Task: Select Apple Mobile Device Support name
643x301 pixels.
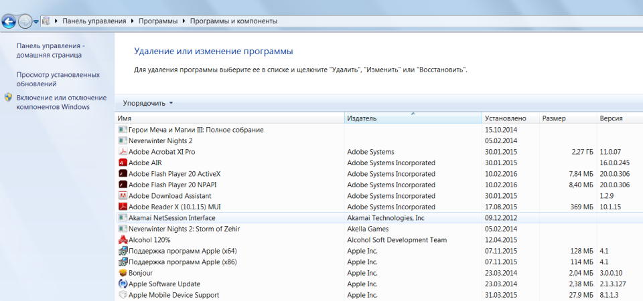Action: point(174,295)
